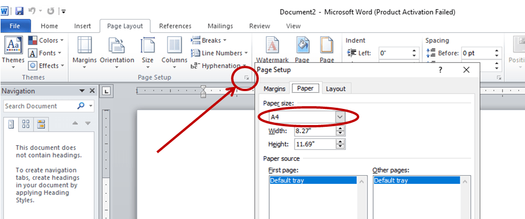Image resolution: width=525 pixels, height=219 pixels.
Task: Click the Save icon in quick access toolbar
Action: point(20,11)
